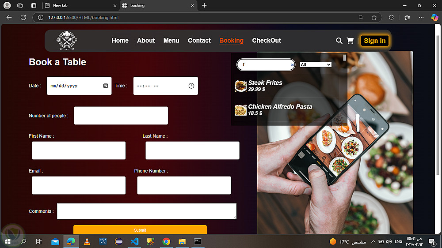This screenshot has height=248, width=442.
Task: Click the browser address bar URL
Action: tap(83, 18)
